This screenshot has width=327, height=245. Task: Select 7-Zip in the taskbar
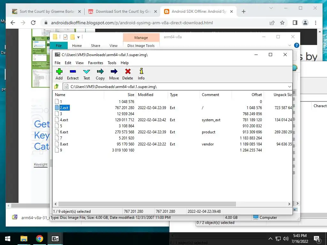[x=55, y=239]
